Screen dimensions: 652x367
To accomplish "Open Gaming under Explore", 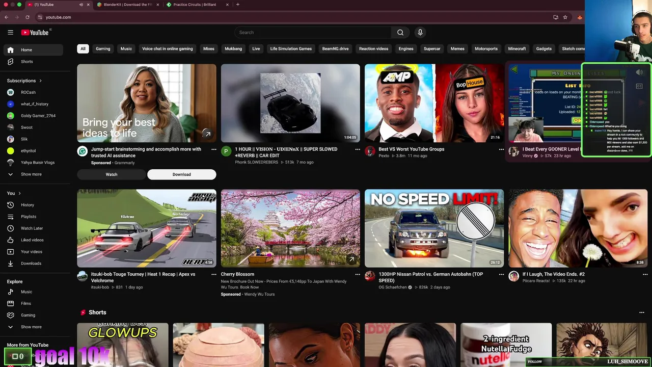I will click(x=34, y=316).
